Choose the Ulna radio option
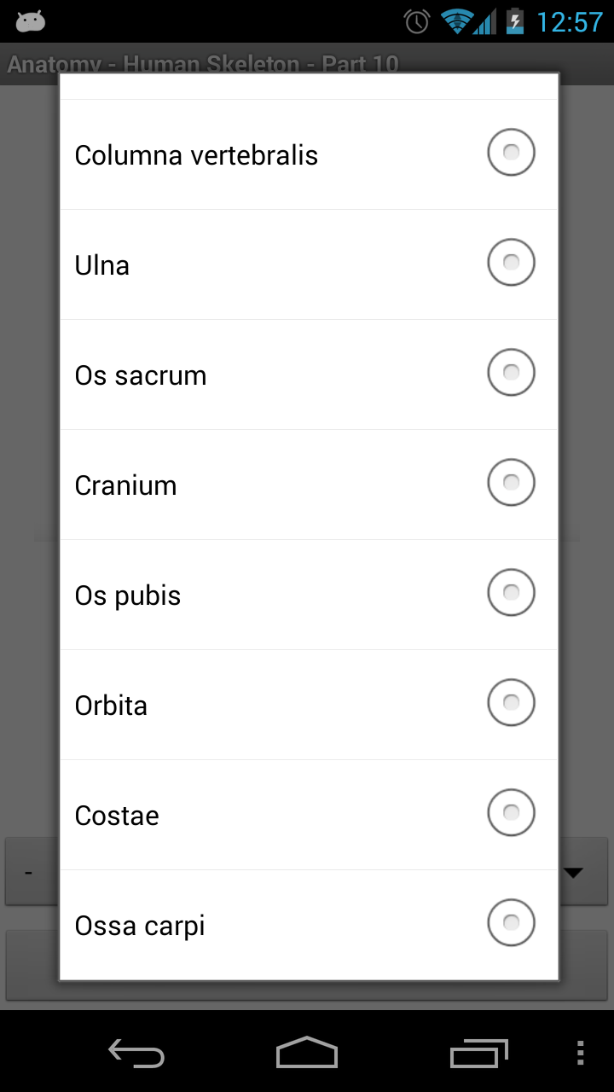 [511, 263]
